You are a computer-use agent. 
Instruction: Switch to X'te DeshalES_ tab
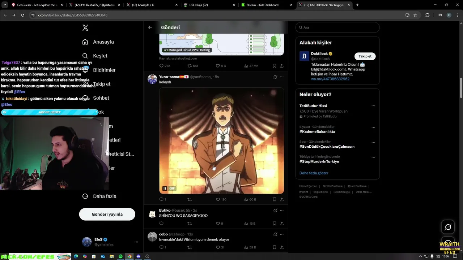coord(95,5)
